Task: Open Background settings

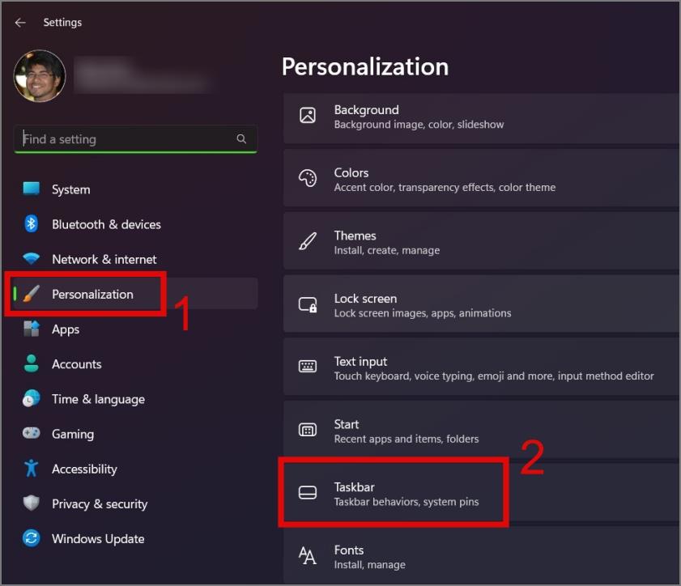Action: [x=481, y=117]
